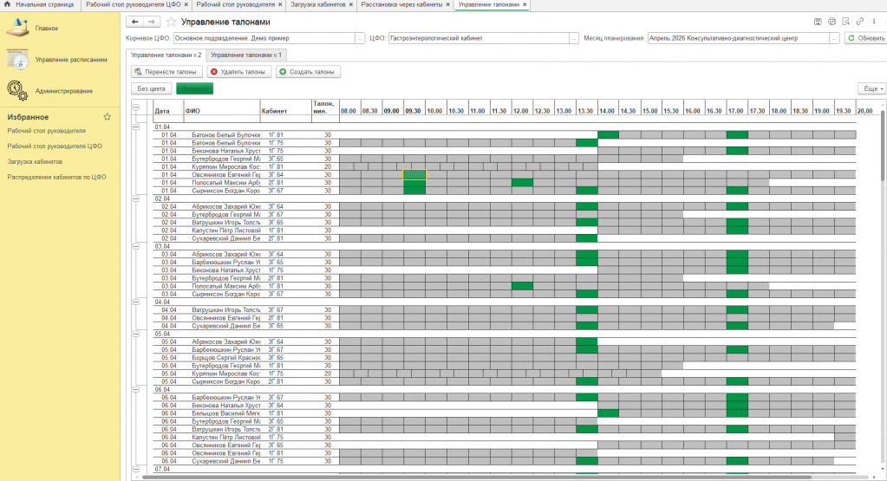Open the Главное section icon
The width and height of the screenshot is (887, 481).
(x=17, y=28)
